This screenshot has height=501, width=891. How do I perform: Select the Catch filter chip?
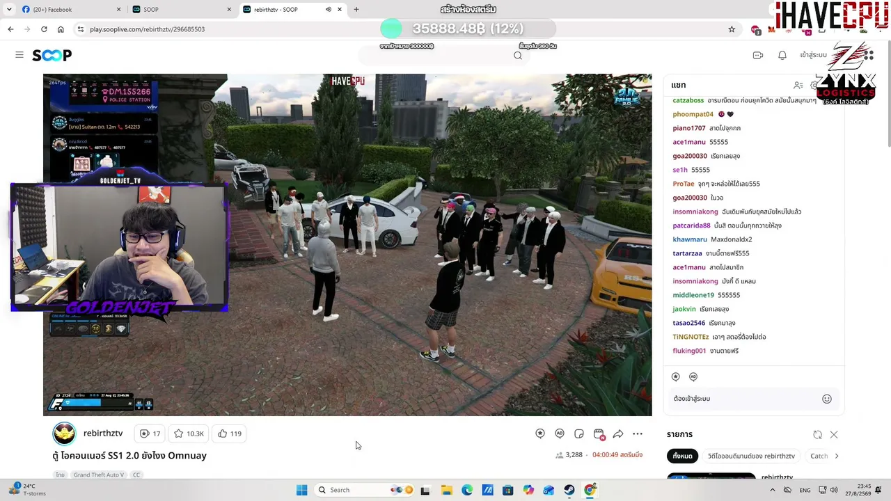coord(819,456)
